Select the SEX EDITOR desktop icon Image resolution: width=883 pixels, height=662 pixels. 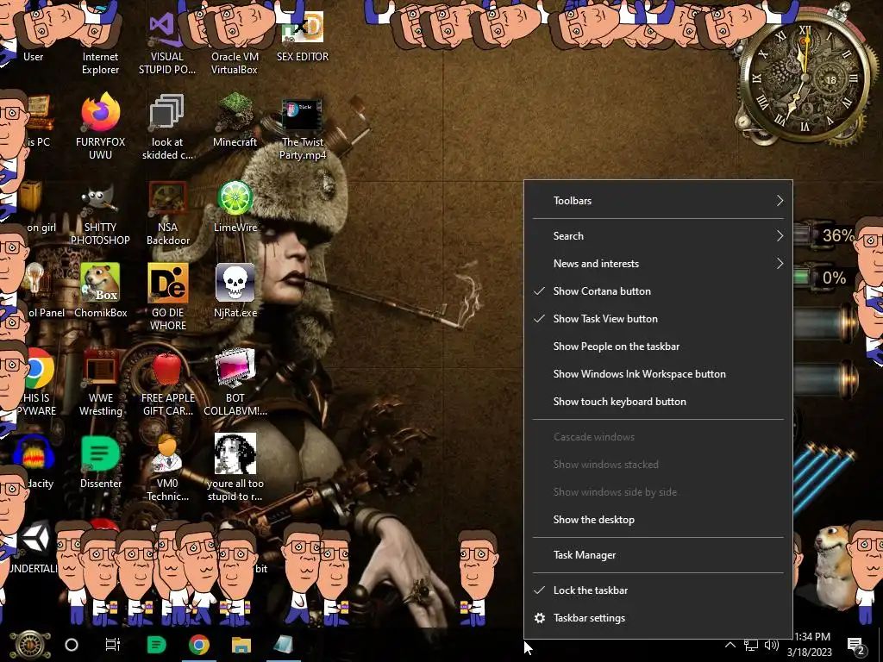(303, 36)
